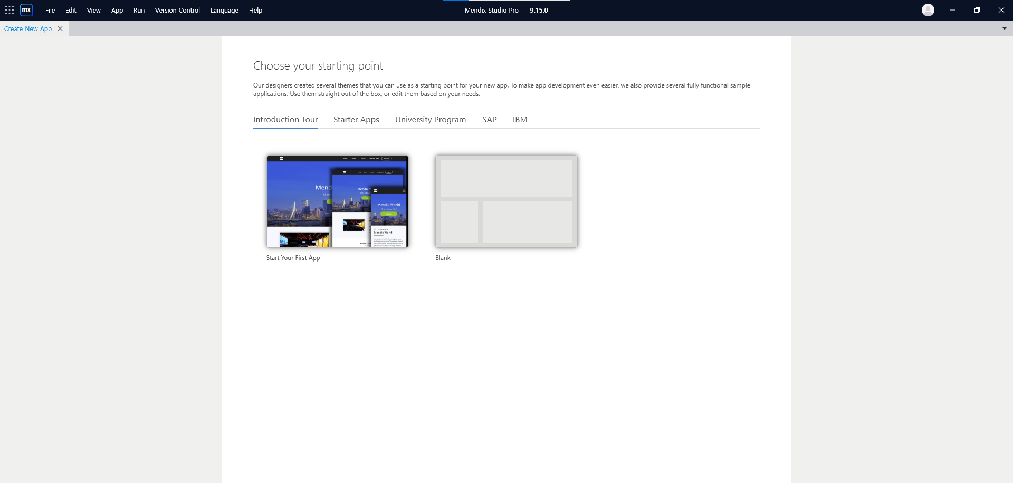Click the Mendix mx logo icon
Viewport: 1013px width, 483px height.
pyautogui.click(x=26, y=10)
